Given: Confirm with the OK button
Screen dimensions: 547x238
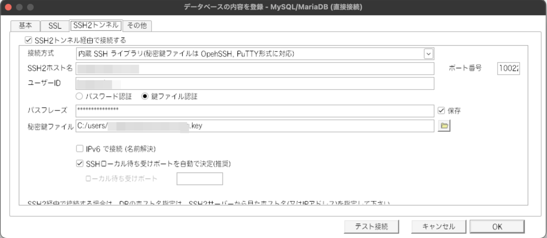Looking at the screenshot, I should pyautogui.click(x=497, y=226).
